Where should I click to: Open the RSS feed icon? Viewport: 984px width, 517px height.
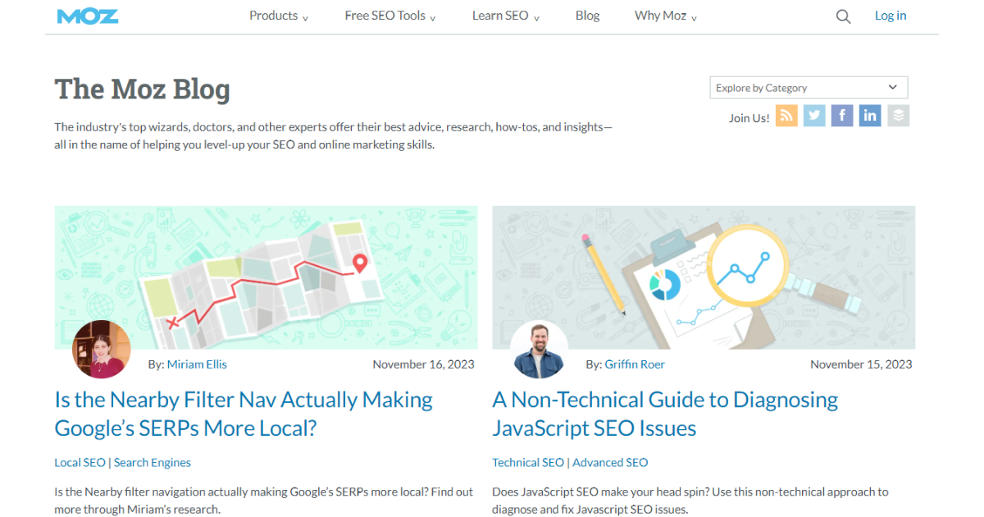tap(786, 116)
